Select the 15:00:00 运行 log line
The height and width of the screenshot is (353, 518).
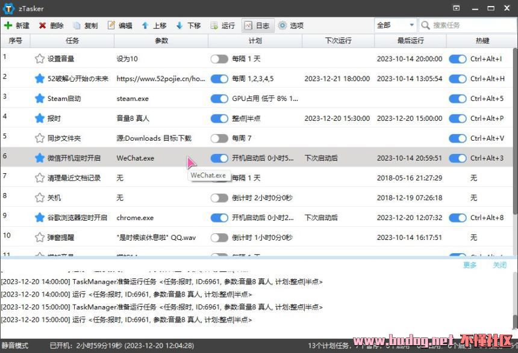126,320
